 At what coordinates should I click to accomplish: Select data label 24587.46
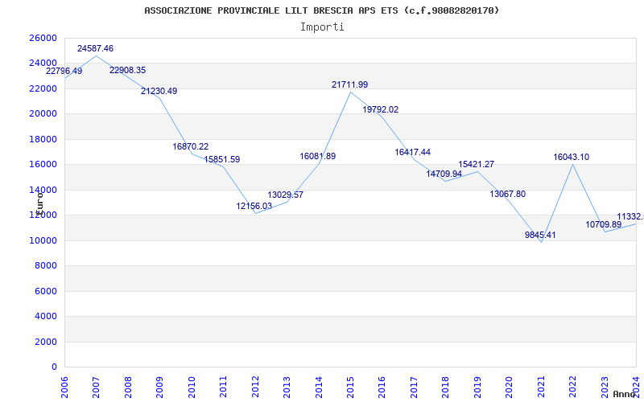tap(95, 48)
